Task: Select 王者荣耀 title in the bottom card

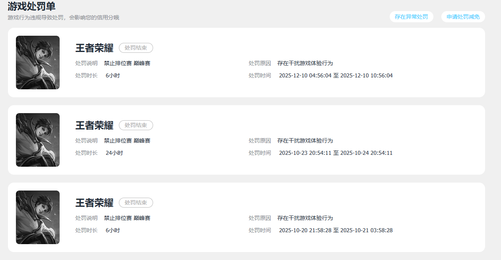Action: pyautogui.click(x=94, y=203)
